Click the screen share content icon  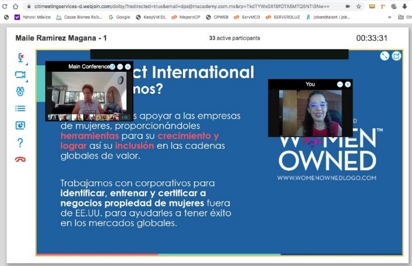pos(20,125)
